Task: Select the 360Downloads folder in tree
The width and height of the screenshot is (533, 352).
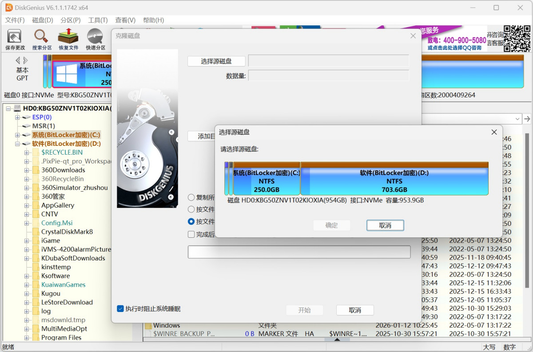Action: tap(63, 170)
